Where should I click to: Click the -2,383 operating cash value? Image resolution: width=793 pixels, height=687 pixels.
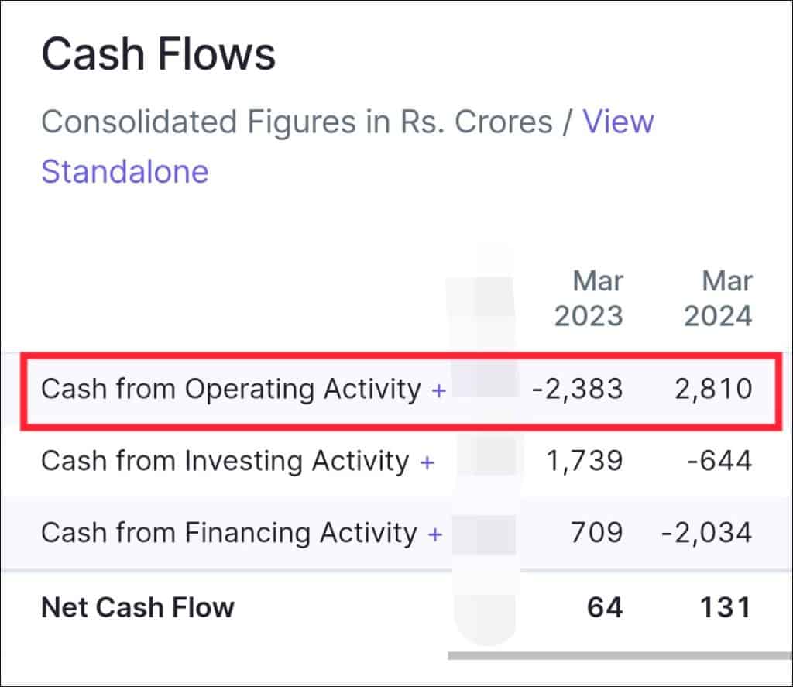[x=577, y=389]
